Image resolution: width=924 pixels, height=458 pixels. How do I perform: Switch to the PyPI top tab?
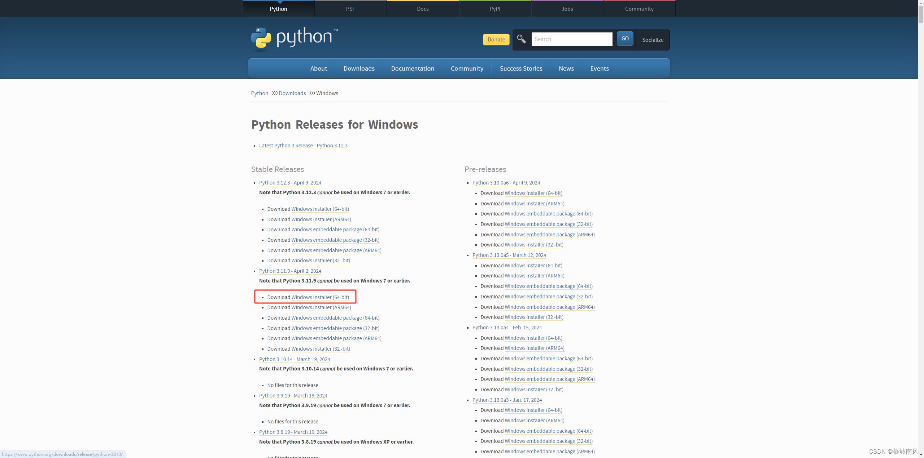pyautogui.click(x=494, y=9)
